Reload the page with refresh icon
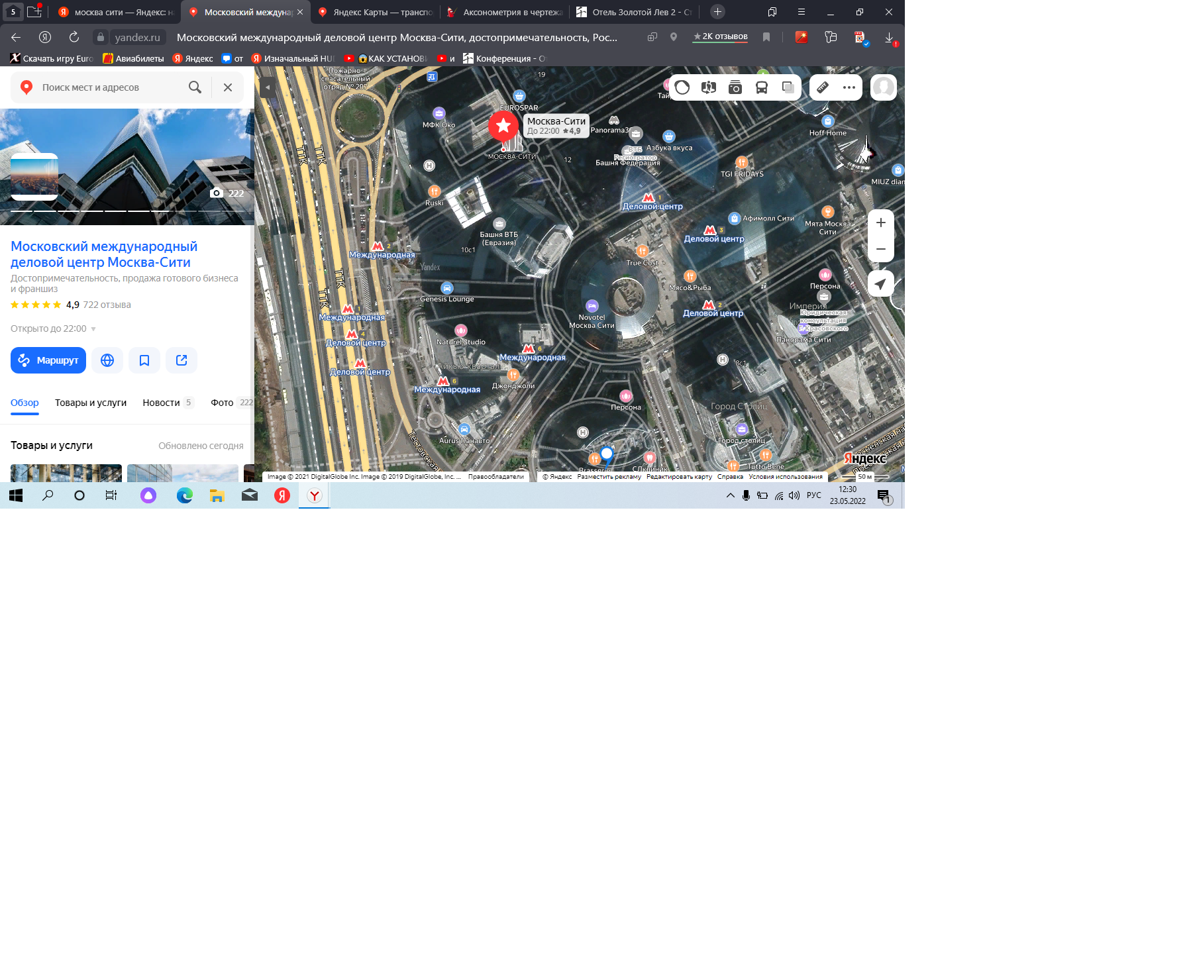 tap(74, 37)
